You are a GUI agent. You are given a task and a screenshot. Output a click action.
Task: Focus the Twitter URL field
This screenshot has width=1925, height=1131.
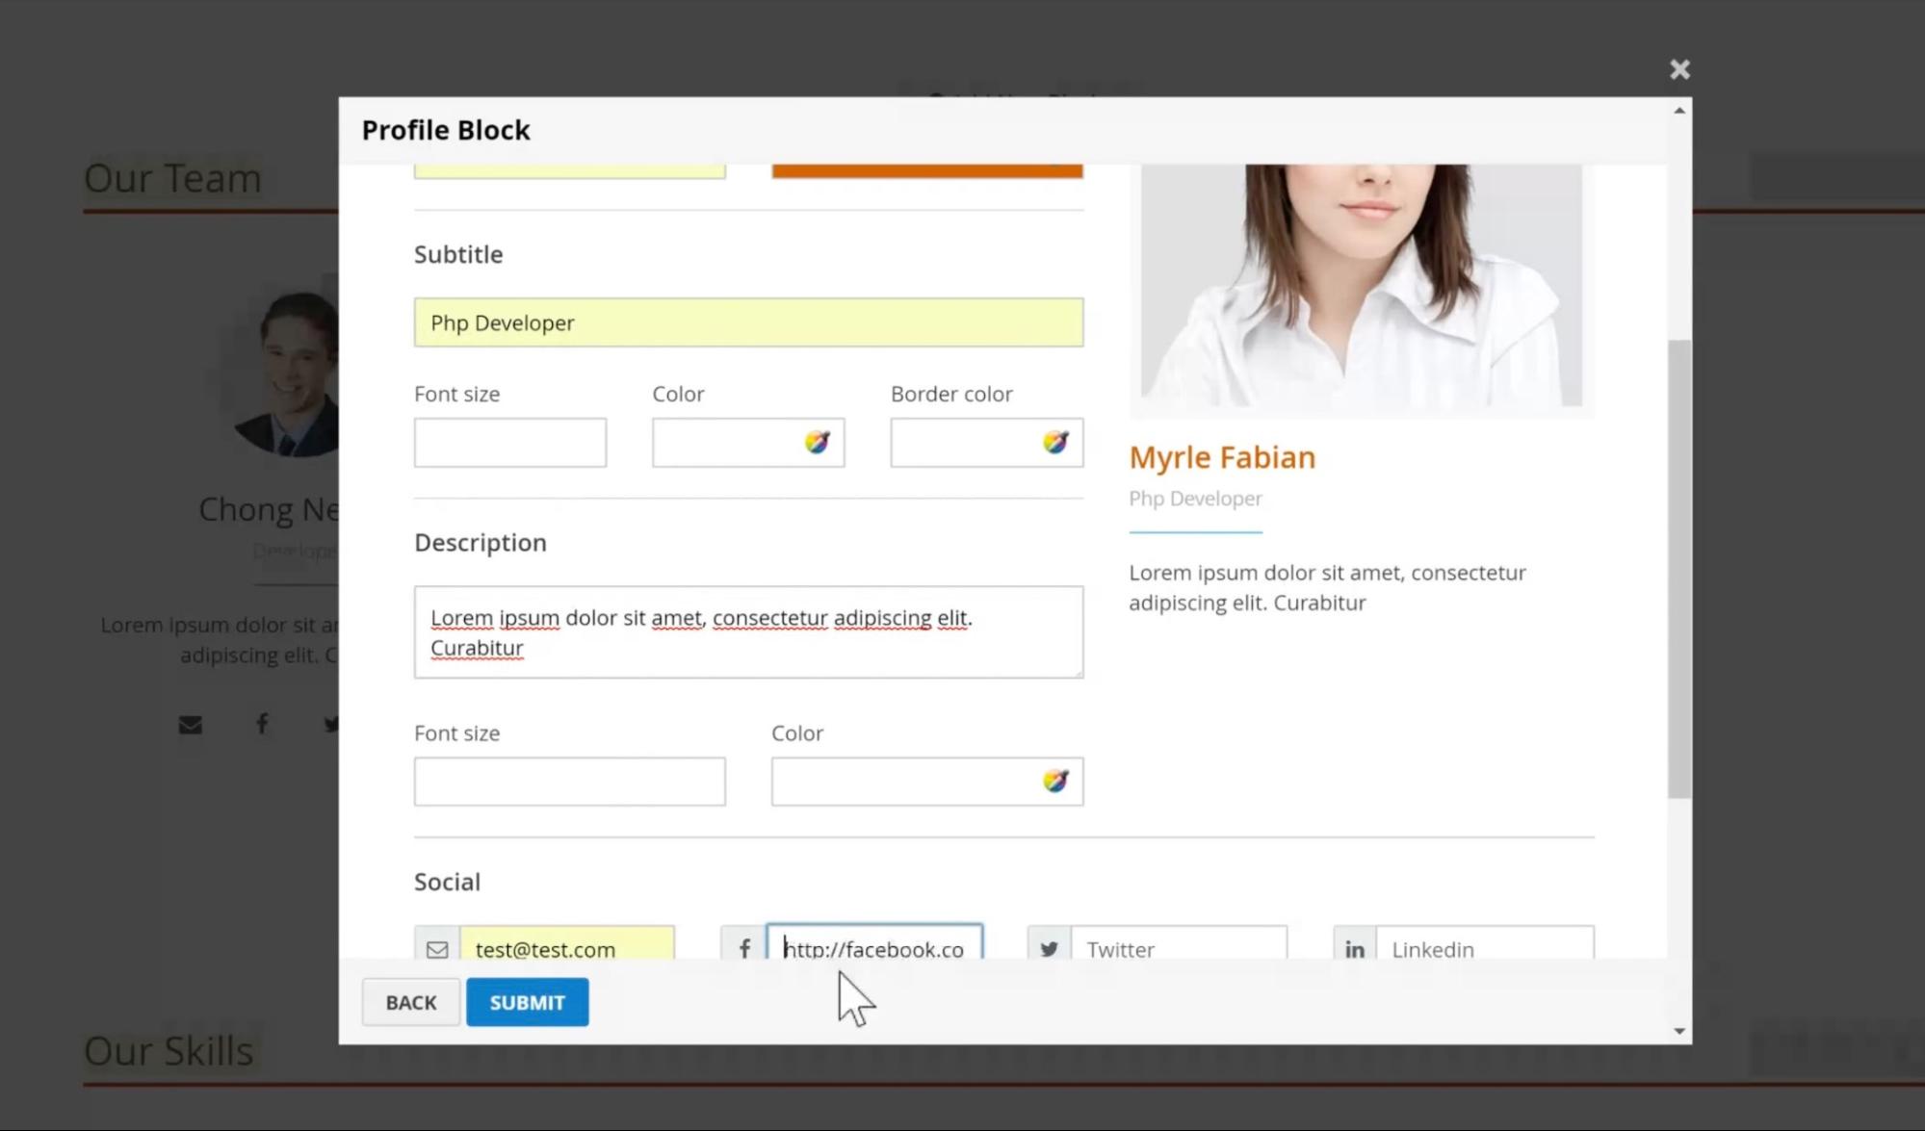[x=1178, y=947]
